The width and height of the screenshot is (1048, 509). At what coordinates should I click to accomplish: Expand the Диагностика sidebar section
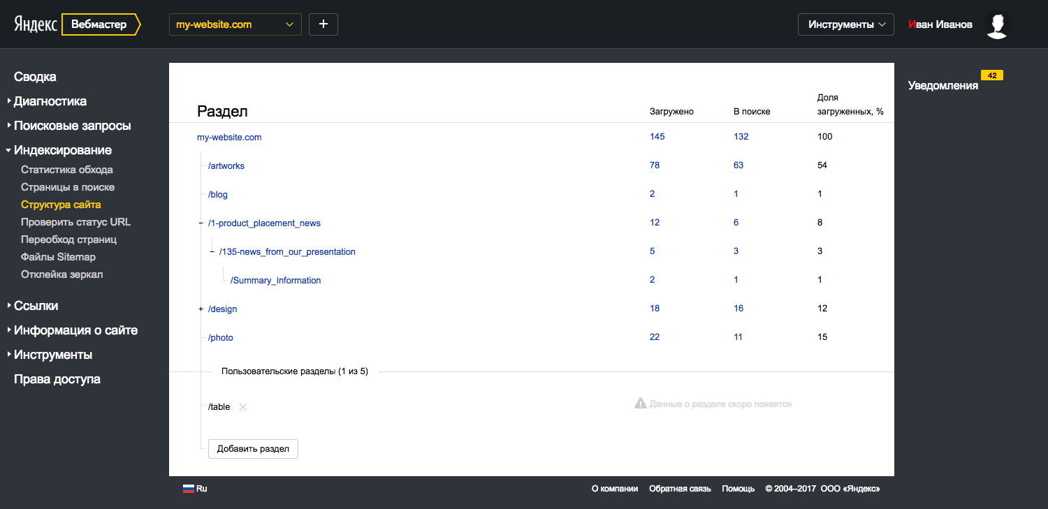click(x=50, y=101)
